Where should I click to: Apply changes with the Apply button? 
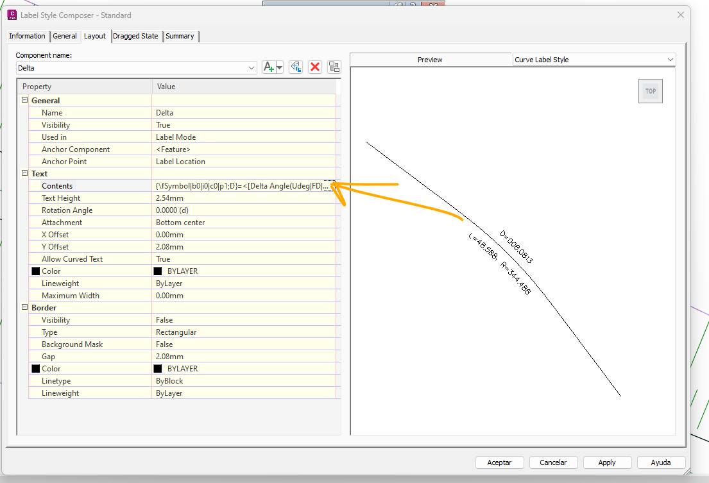(606, 462)
